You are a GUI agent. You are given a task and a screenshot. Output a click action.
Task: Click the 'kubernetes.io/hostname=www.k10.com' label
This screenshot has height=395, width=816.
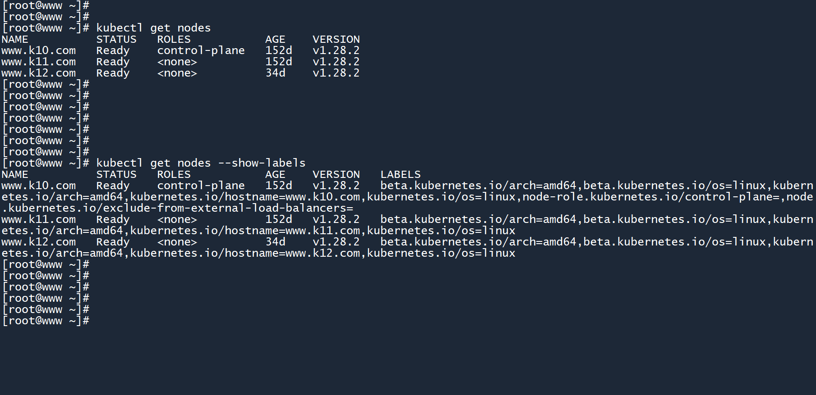click(245, 197)
